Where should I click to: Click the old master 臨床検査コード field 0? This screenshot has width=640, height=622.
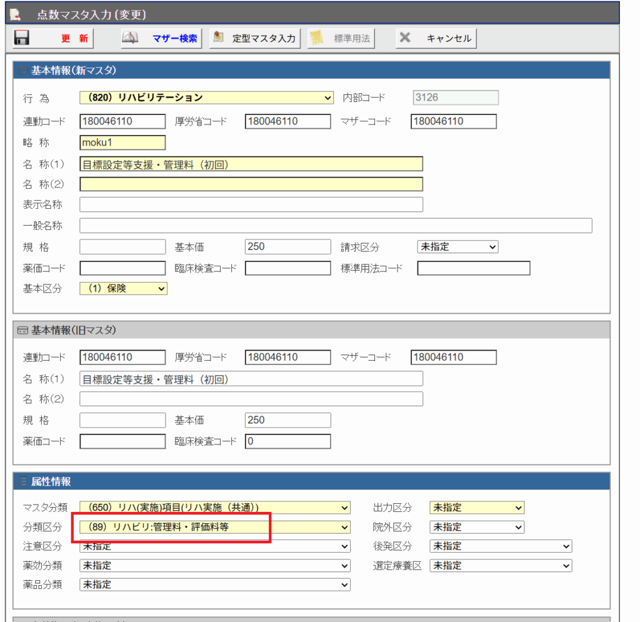(287, 441)
